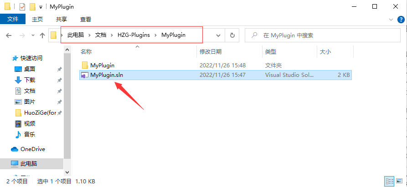The image size is (407, 187).
Task: Click MyPlugin in the address path
Action: click(173, 35)
